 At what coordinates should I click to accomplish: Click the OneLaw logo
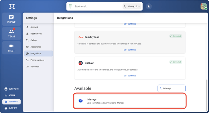[80, 63]
